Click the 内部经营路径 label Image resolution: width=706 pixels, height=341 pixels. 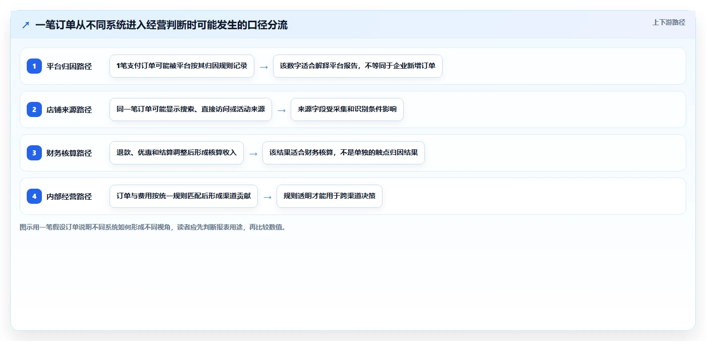pyautogui.click(x=69, y=196)
